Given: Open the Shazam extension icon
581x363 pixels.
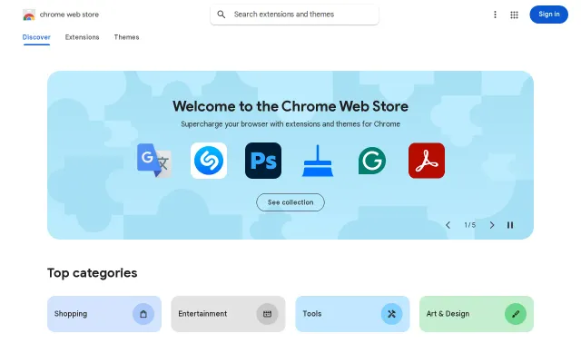Looking at the screenshot, I should [209, 161].
